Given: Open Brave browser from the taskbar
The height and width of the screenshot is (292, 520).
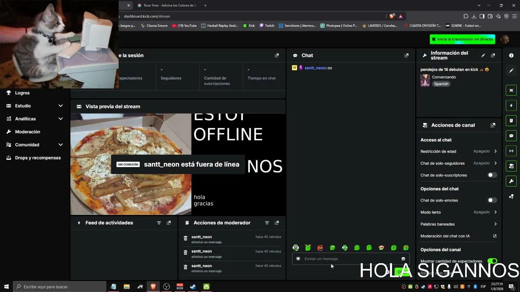Looking at the screenshot, I should point(153,287).
